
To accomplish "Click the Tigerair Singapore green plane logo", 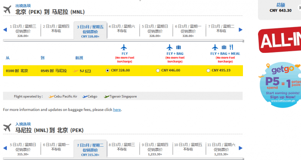I will (107, 97).
